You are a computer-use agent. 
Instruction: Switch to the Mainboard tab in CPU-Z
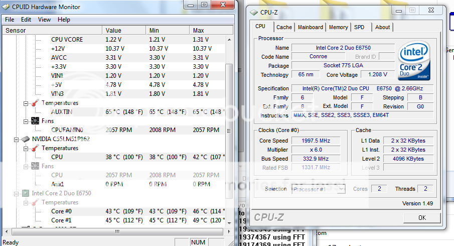(x=310, y=28)
